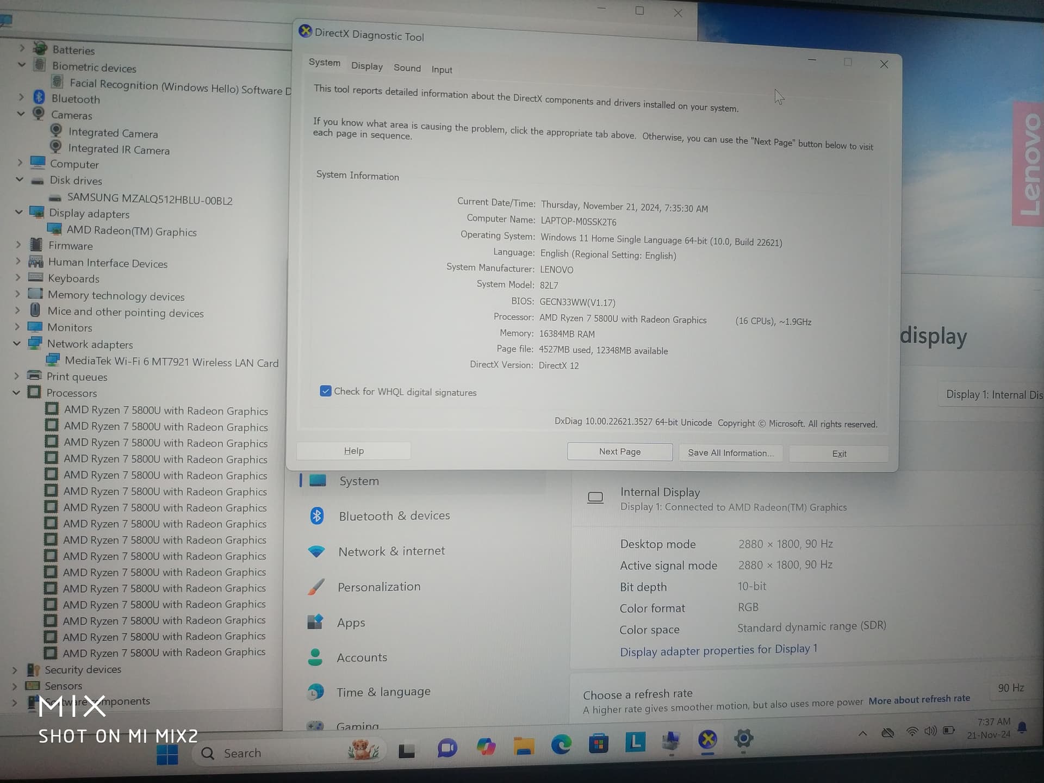Viewport: 1044px width, 783px height.
Task: Click the Copilot icon on the taskbar
Action: (486, 747)
